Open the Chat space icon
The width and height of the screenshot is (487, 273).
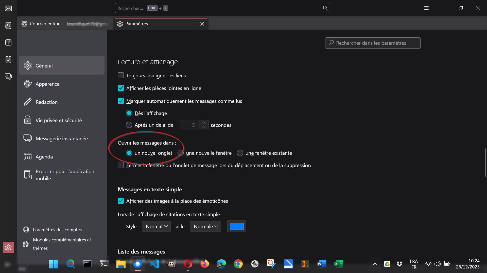point(8,76)
